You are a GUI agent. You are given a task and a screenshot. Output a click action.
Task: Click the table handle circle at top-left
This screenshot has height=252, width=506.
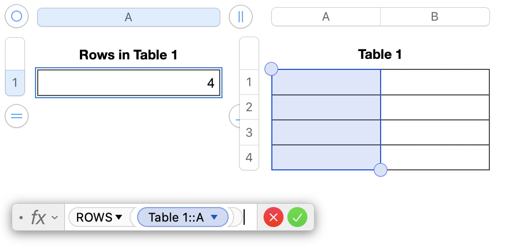click(17, 17)
